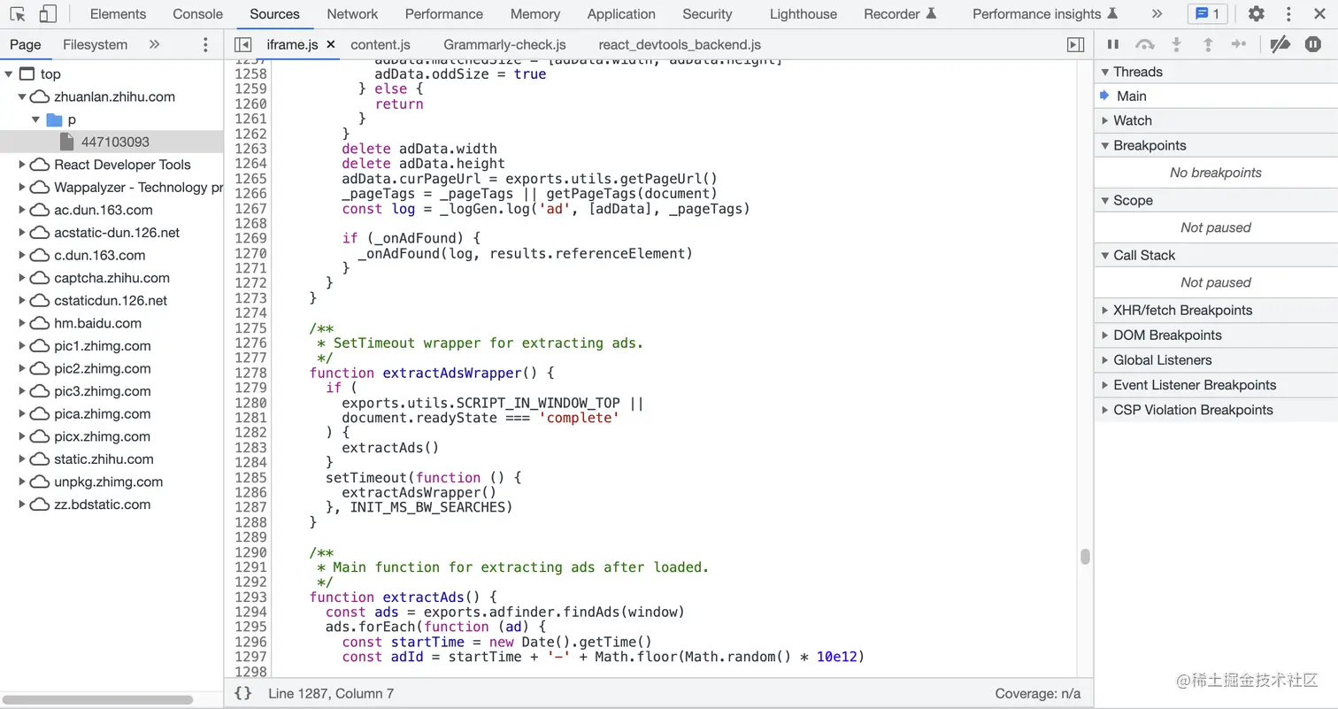1338x709 pixels.
Task: Toggle the device toolbar icon
Action: coord(48,14)
